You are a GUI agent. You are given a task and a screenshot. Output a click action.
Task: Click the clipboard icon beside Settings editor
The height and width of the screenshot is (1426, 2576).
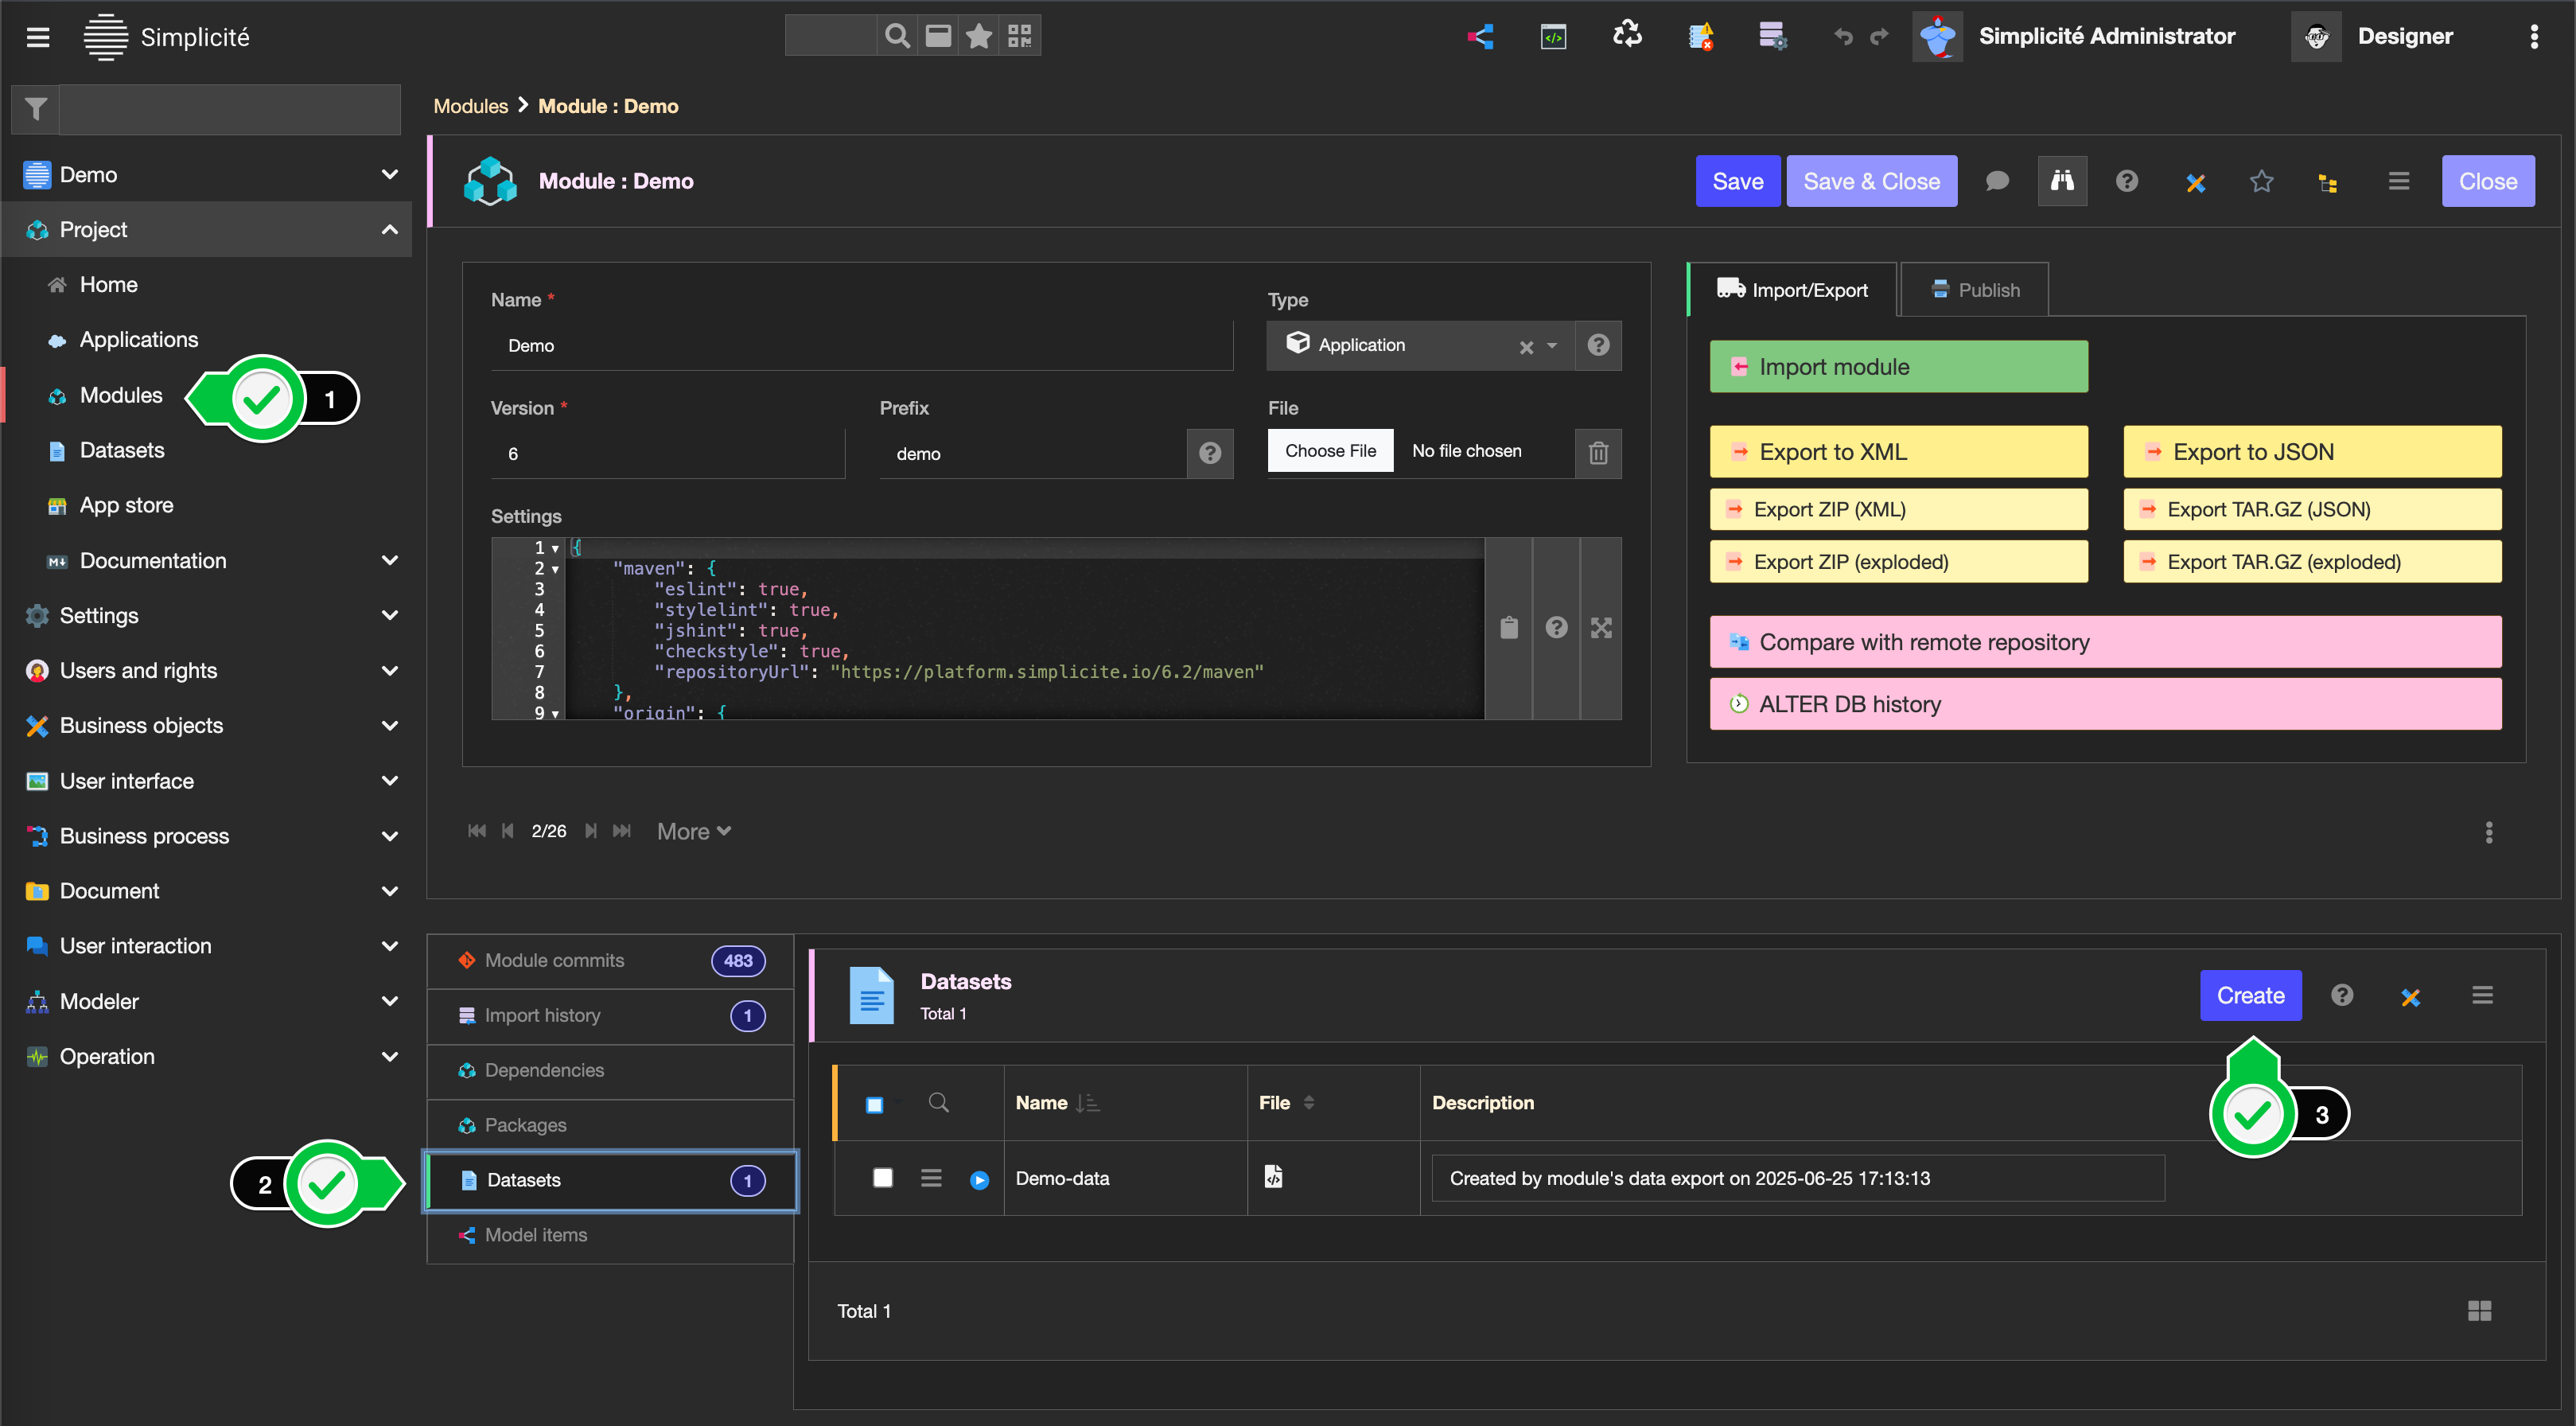(x=1509, y=628)
